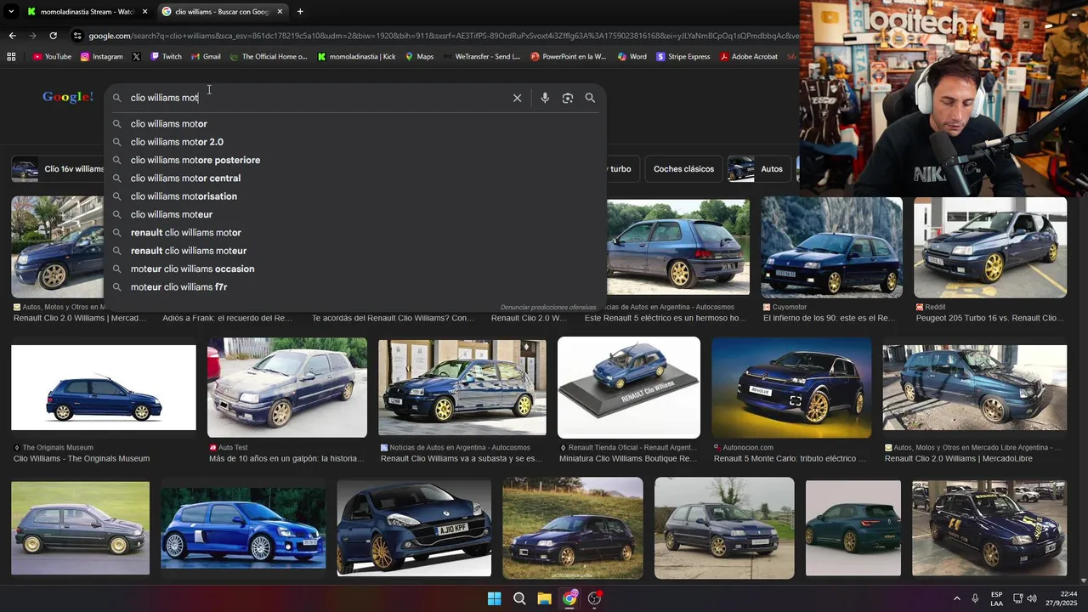The image size is (1088, 612).
Task: Open the ESP LAA language switcher
Action: 996,598
